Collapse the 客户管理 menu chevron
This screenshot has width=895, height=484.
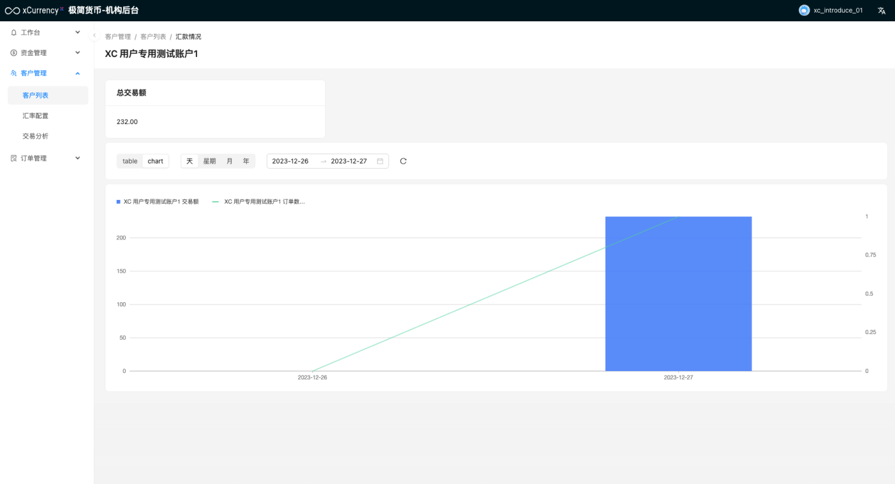point(78,73)
